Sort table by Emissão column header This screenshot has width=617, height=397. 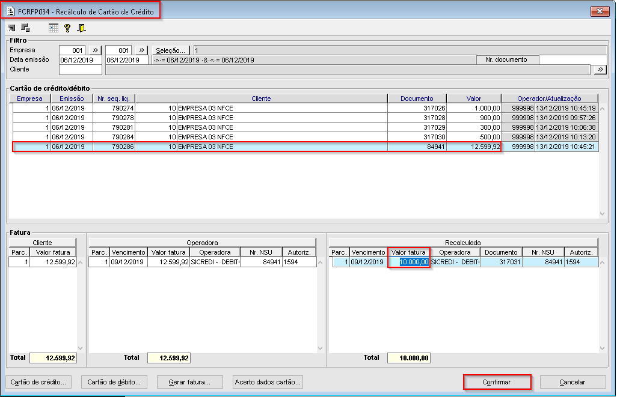(x=72, y=98)
